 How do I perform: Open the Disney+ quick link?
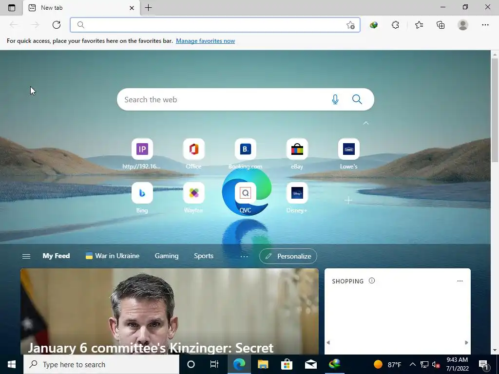(297, 198)
